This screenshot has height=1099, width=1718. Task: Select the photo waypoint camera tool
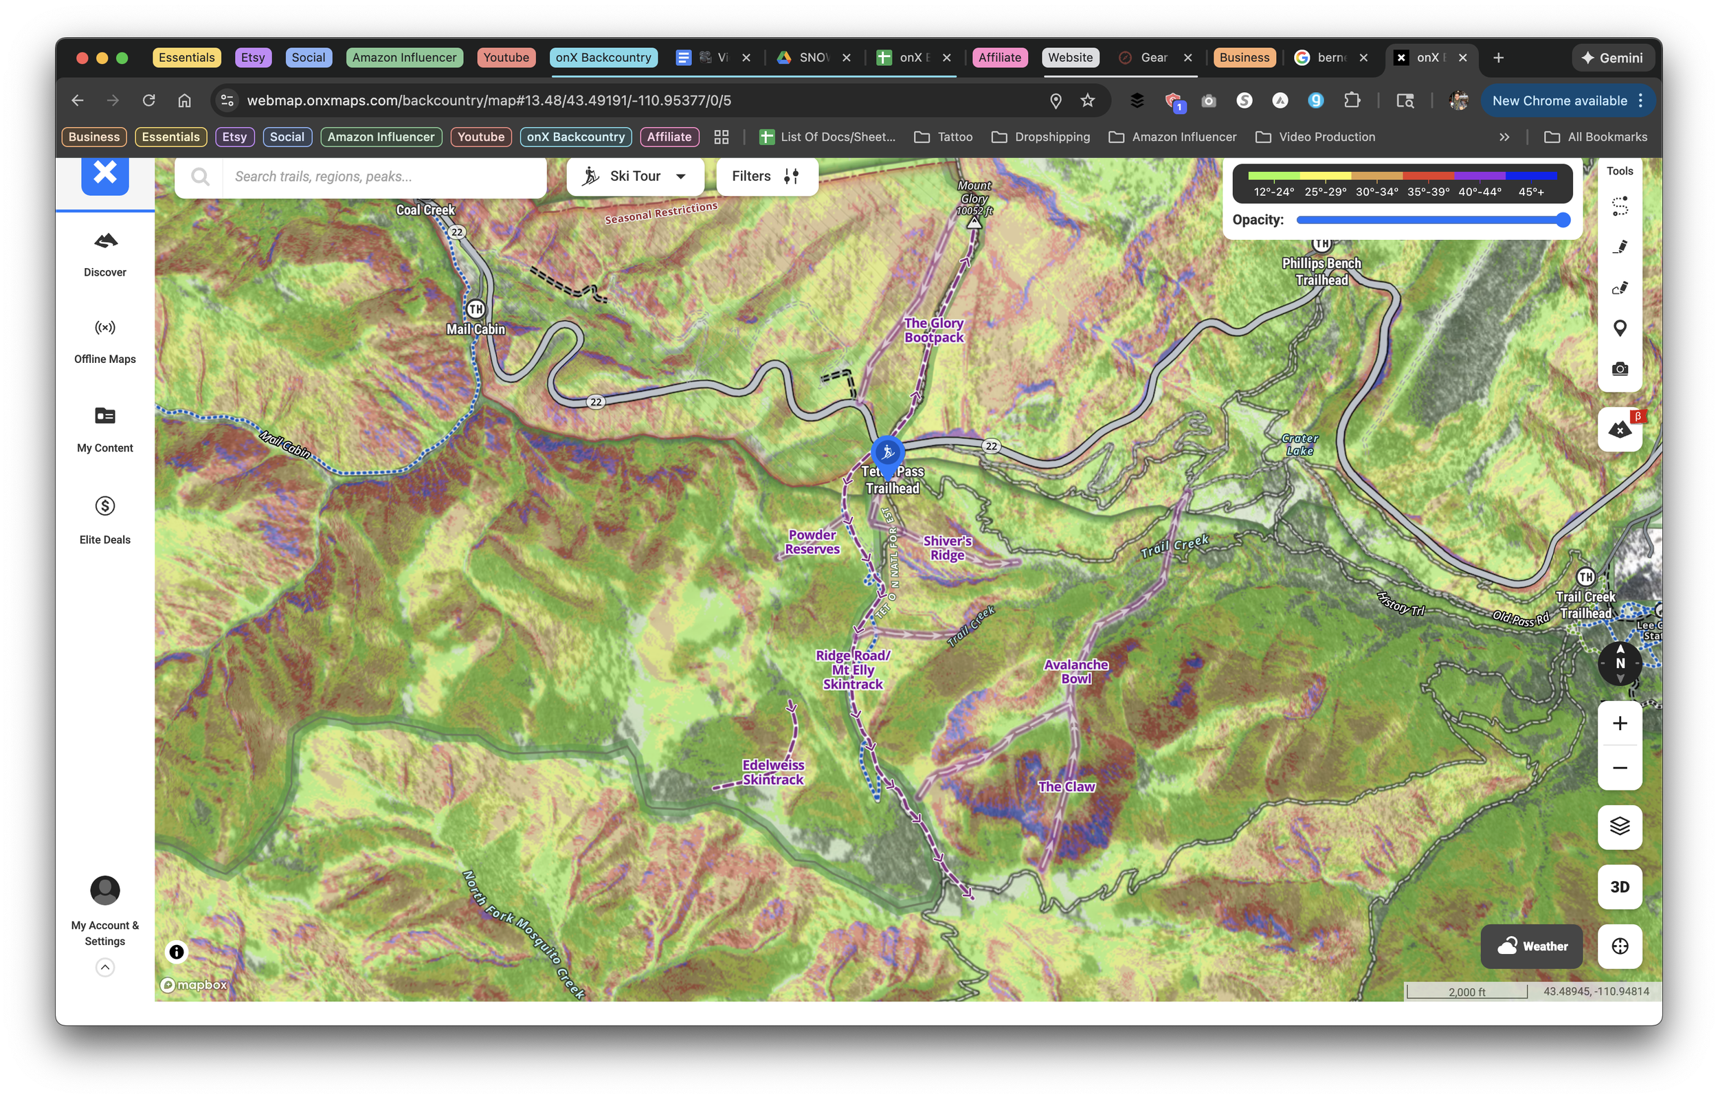click(x=1620, y=369)
